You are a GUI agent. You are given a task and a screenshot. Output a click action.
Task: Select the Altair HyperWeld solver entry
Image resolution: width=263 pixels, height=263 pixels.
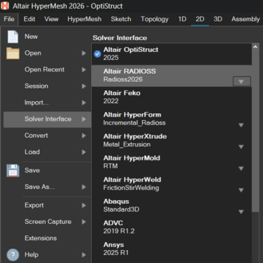click(x=172, y=184)
